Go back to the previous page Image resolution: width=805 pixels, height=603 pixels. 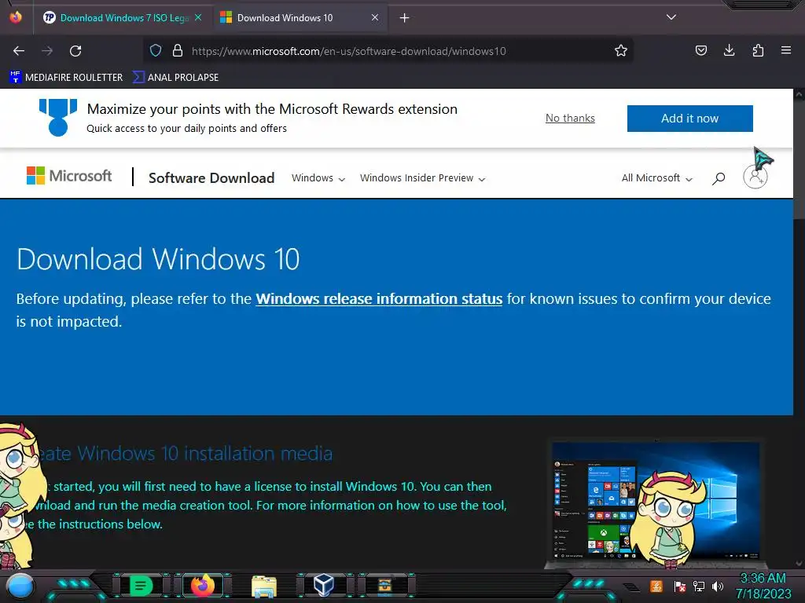19,51
